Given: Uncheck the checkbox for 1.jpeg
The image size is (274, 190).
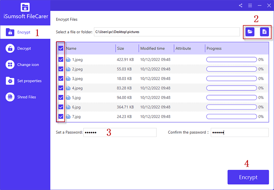Looking at the screenshot, I should pyautogui.click(x=61, y=60).
